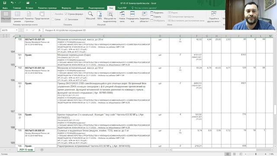Image resolution: width=277 pixels, height=156 pixels.
Task: Open the Масштаб zoom dialog
Action: (x=90, y=16)
